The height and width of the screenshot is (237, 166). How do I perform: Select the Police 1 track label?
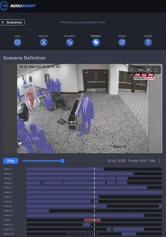8,169
